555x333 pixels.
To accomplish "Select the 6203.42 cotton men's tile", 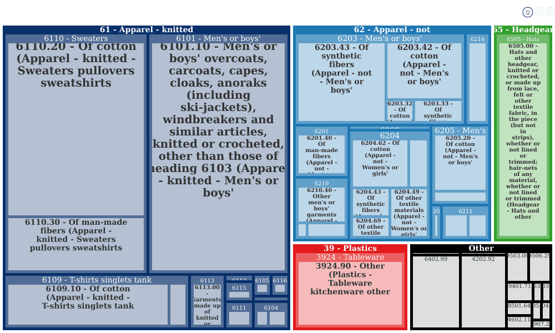I will (x=424, y=70).
